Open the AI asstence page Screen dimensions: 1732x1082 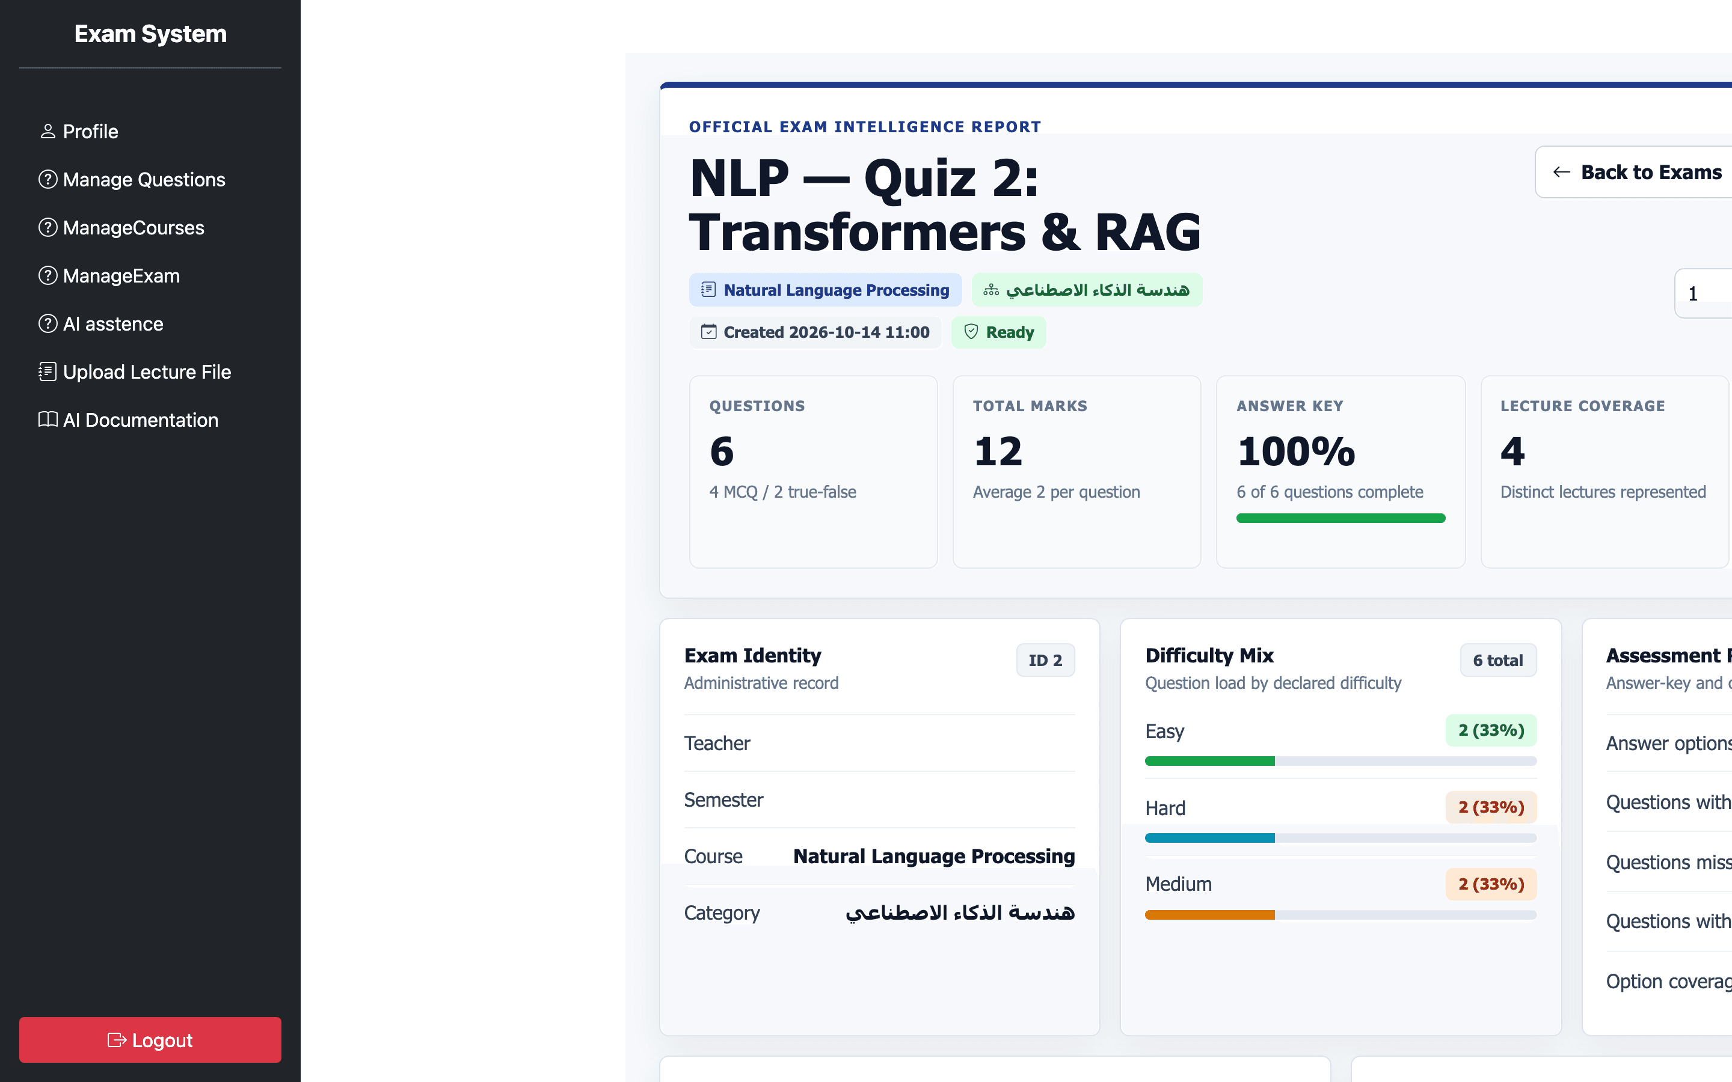coord(150,323)
